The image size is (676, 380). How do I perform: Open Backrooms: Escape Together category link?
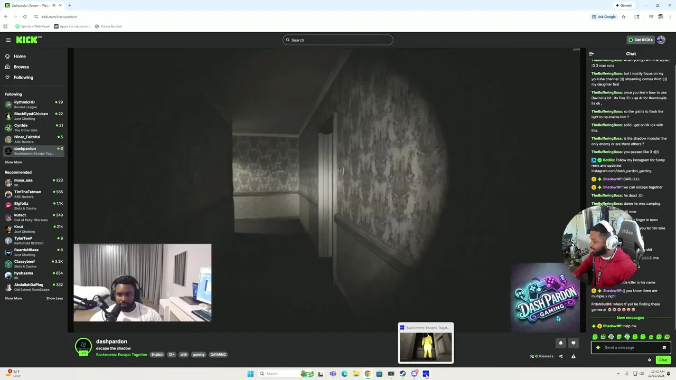click(x=121, y=355)
